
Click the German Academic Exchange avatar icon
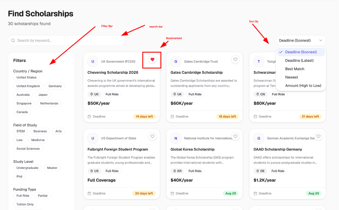259,138
